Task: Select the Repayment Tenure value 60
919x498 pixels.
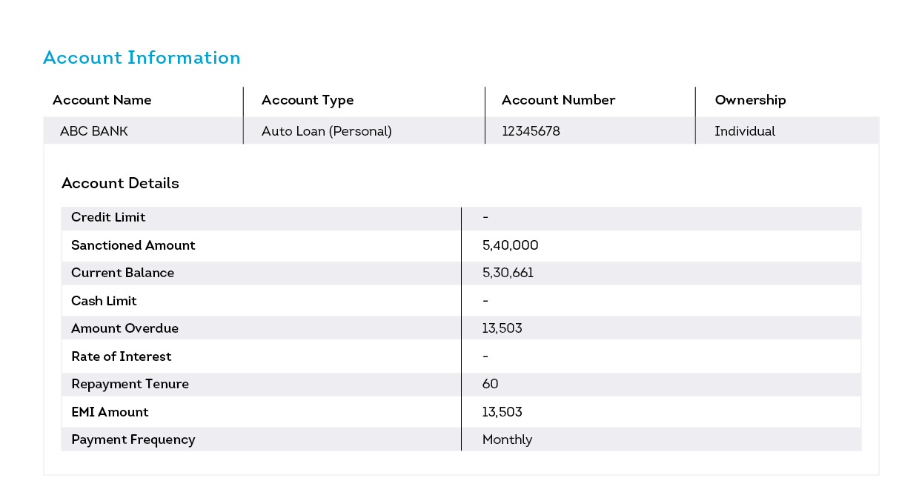Action: click(490, 384)
